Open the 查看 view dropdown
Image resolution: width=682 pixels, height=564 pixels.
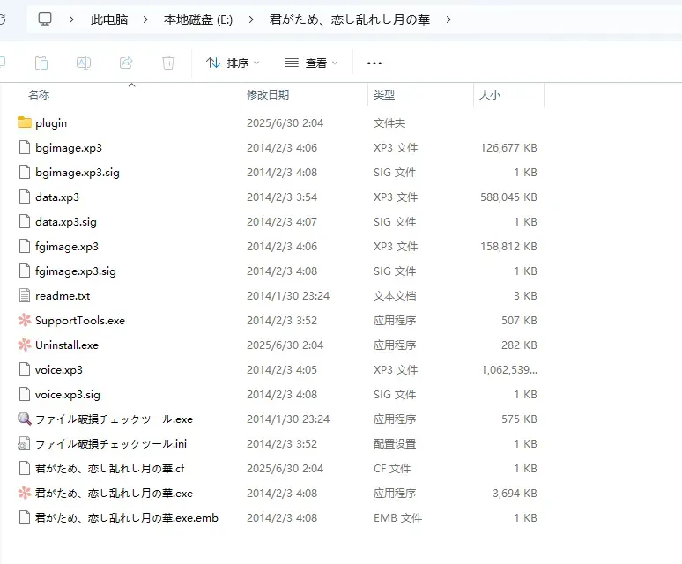click(x=311, y=63)
